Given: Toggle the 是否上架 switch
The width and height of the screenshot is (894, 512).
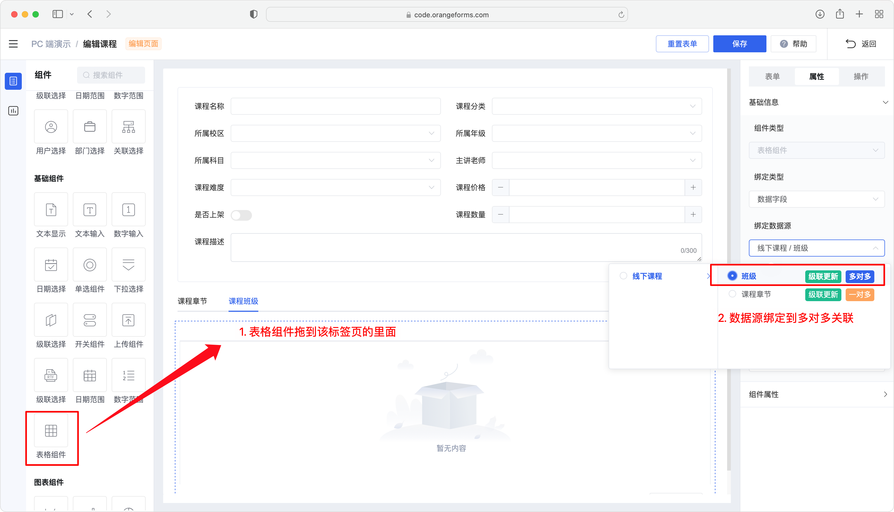Looking at the screenshot, I should pyautogui.click(x=241, y=215).
